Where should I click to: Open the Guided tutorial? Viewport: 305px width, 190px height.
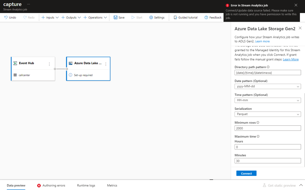click(x=186, y=17)
